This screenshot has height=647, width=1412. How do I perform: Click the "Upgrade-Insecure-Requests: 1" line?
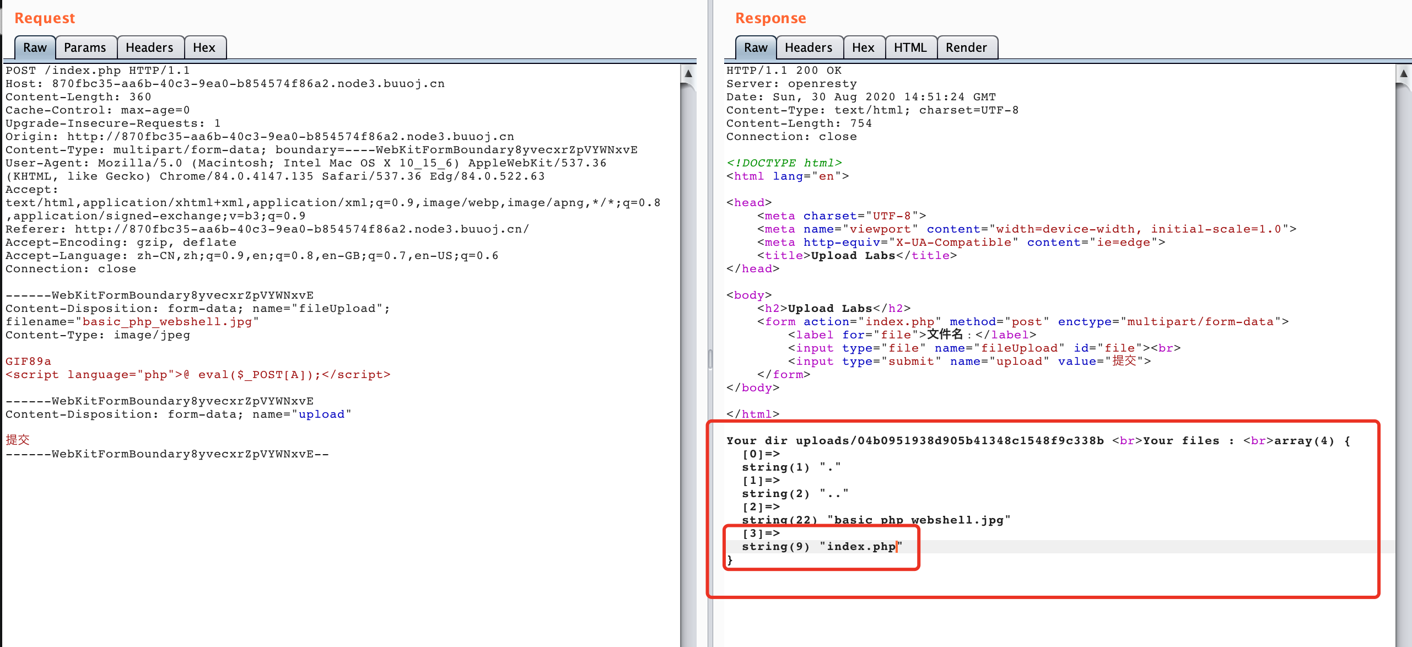(x=113, y=123)
